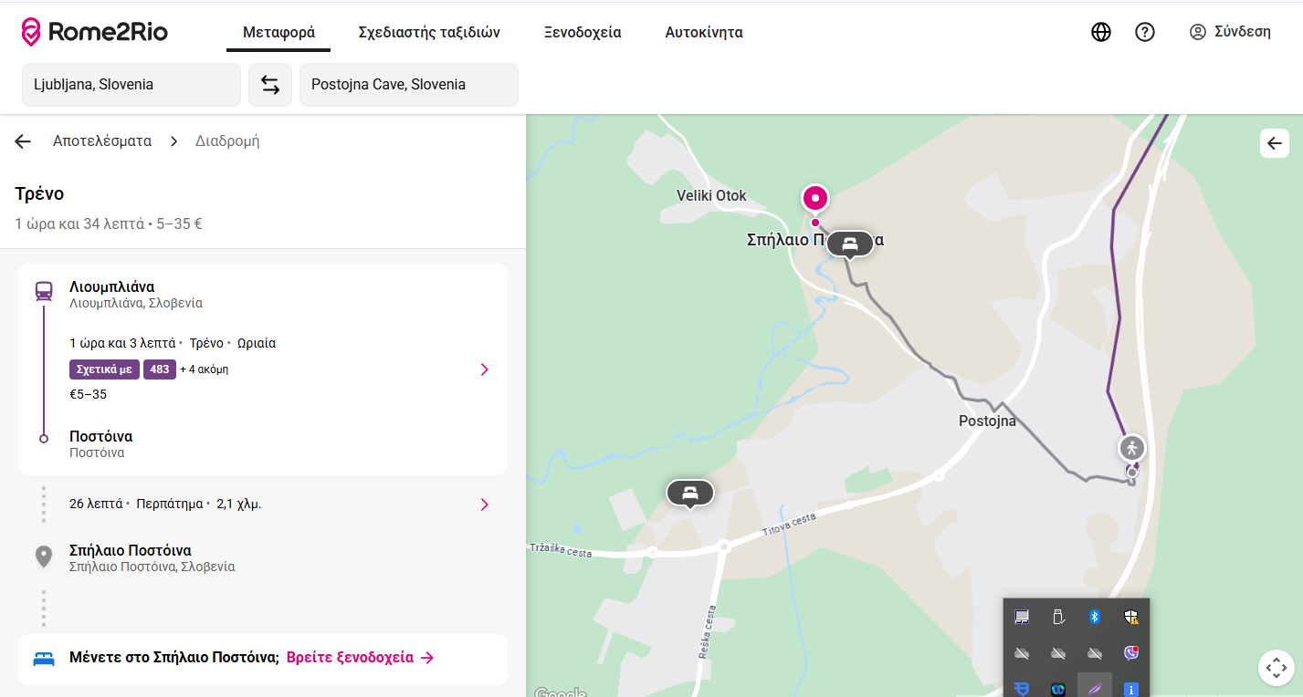Click the pink destination pin on map

click(814, 198)
